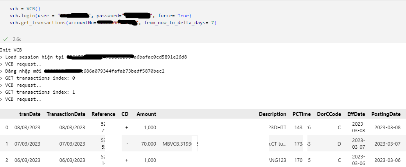Click the 2.6s execution time label
The height and width of the screenshot is (167, 406).
(x=17, y=39)
